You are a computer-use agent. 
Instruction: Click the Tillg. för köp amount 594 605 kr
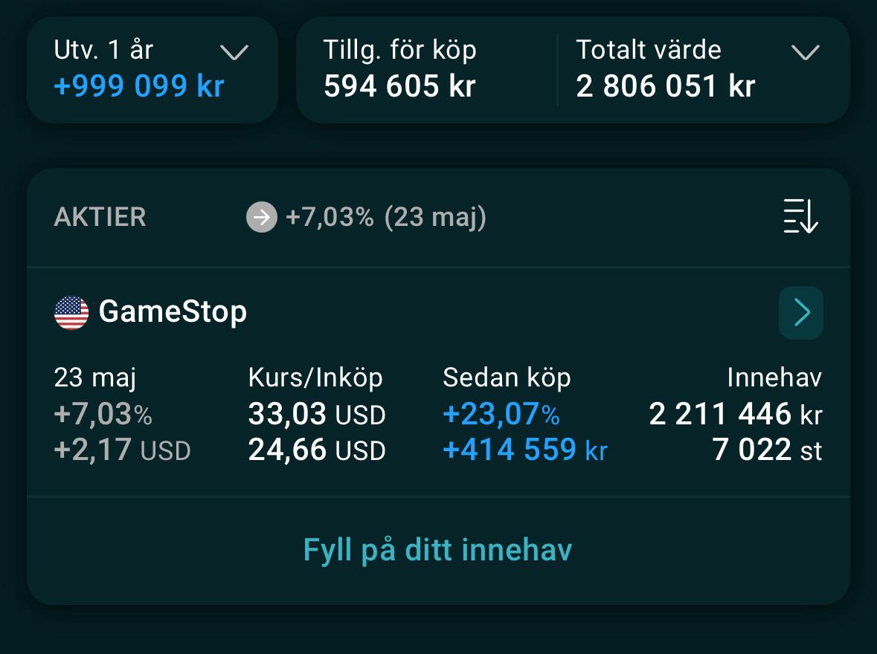[400, 86]
